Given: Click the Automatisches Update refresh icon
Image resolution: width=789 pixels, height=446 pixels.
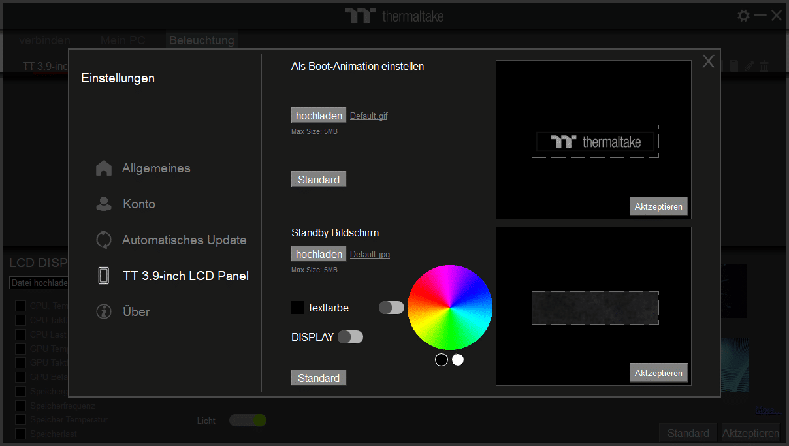Looking at the screenshot, I should pyautogui.click(x=103, y=240).
